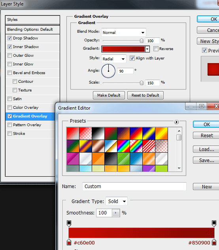Enable the Inner Glow checkbox
Image resolution: width=219 pixels, height=250 pixels.
tap(9, 64)
